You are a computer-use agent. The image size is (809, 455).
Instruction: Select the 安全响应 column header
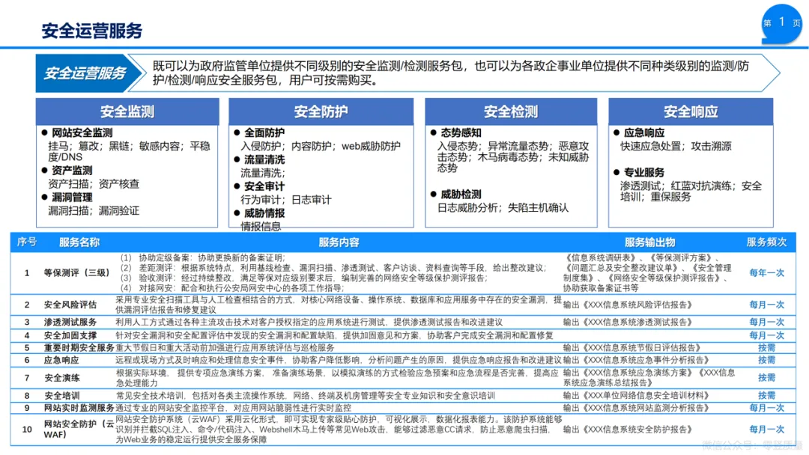[691, 112]
